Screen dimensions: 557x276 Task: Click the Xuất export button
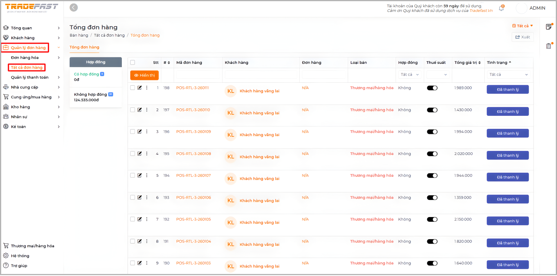coord(522,37)
